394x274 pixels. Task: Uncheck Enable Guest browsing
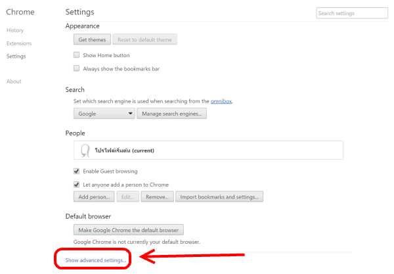77,171
